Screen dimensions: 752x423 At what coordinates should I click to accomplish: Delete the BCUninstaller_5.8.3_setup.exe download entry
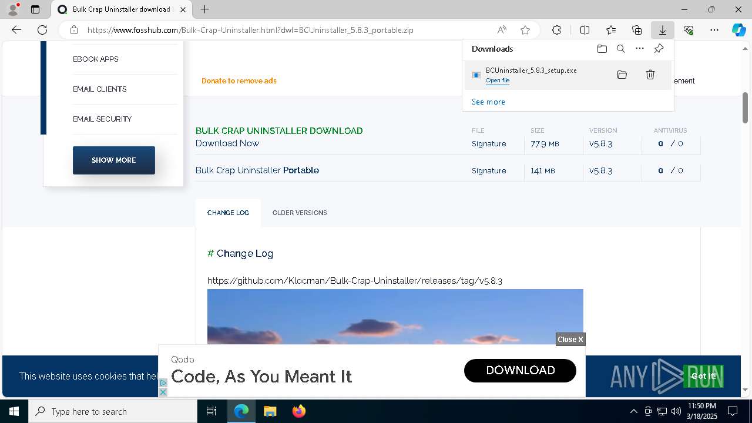coord(650,75)
